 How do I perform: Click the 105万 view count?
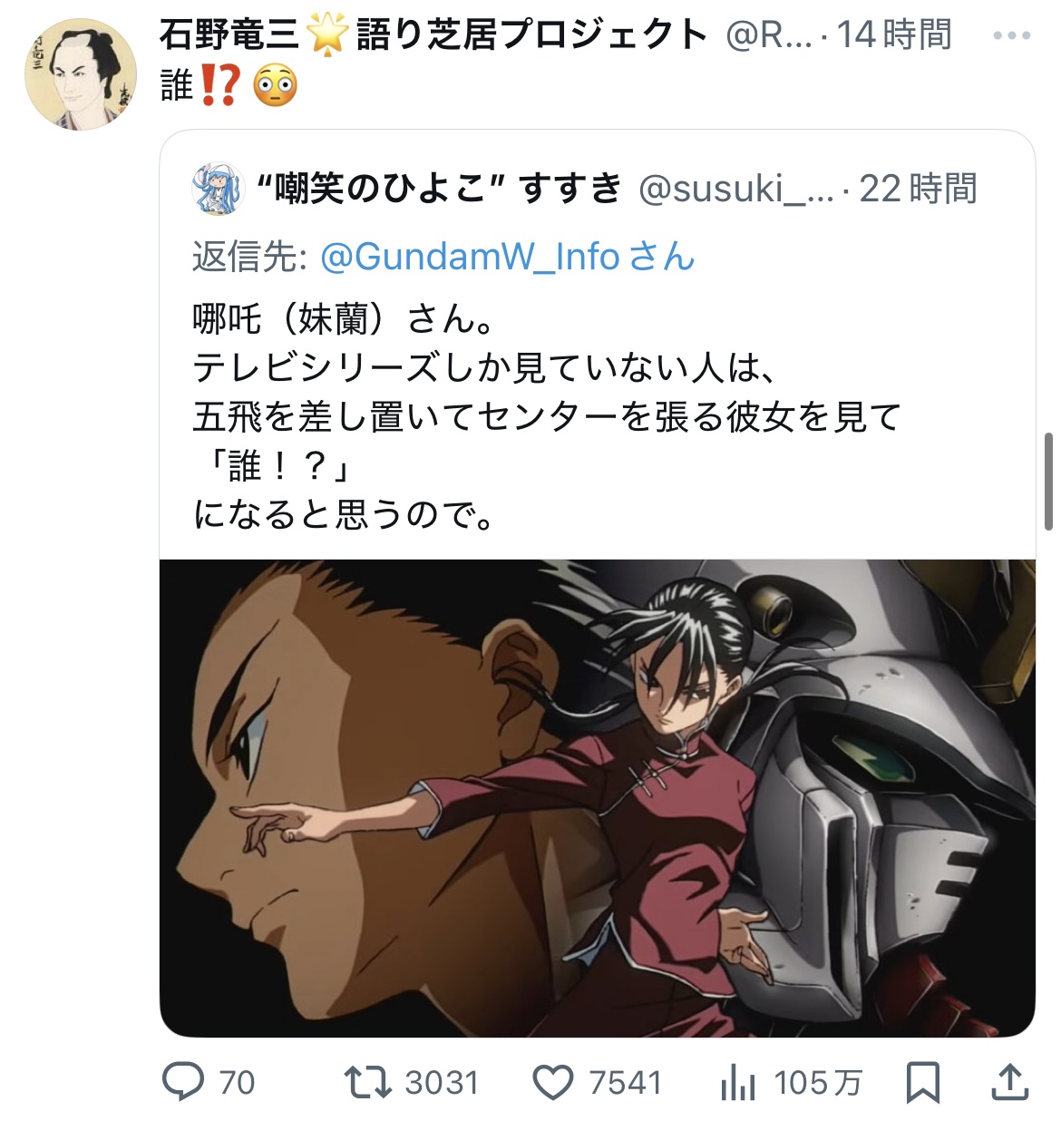pyautogui.click(x=817, y=1082)
